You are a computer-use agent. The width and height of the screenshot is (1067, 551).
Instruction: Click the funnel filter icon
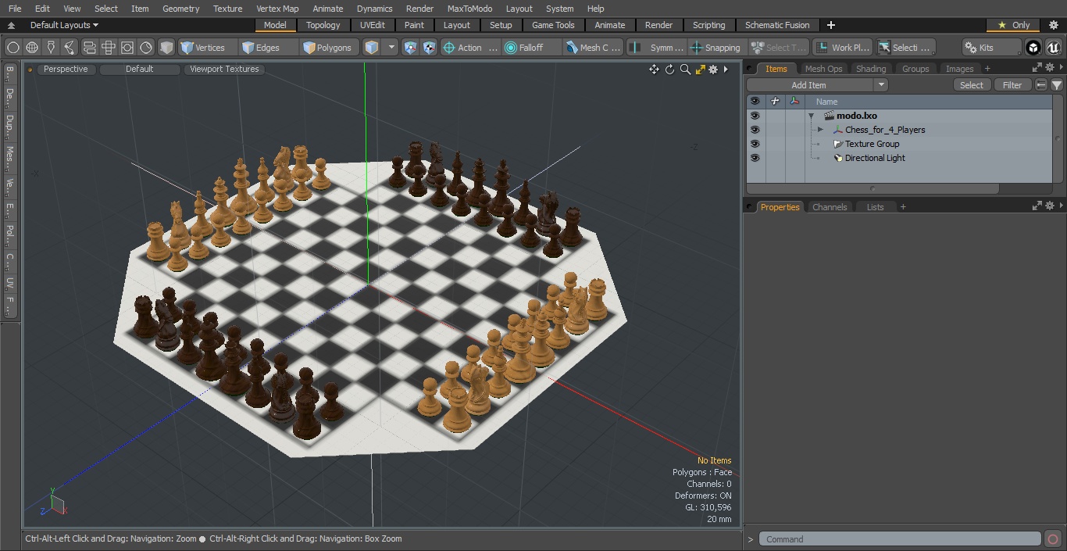(1056, 85)
